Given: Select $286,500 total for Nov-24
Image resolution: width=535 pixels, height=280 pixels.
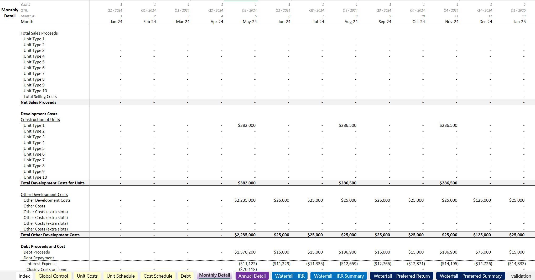Looking at the screenshot, I should 448,183.
